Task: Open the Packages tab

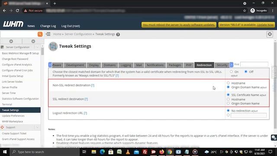Action: click(x=175, y=65)
